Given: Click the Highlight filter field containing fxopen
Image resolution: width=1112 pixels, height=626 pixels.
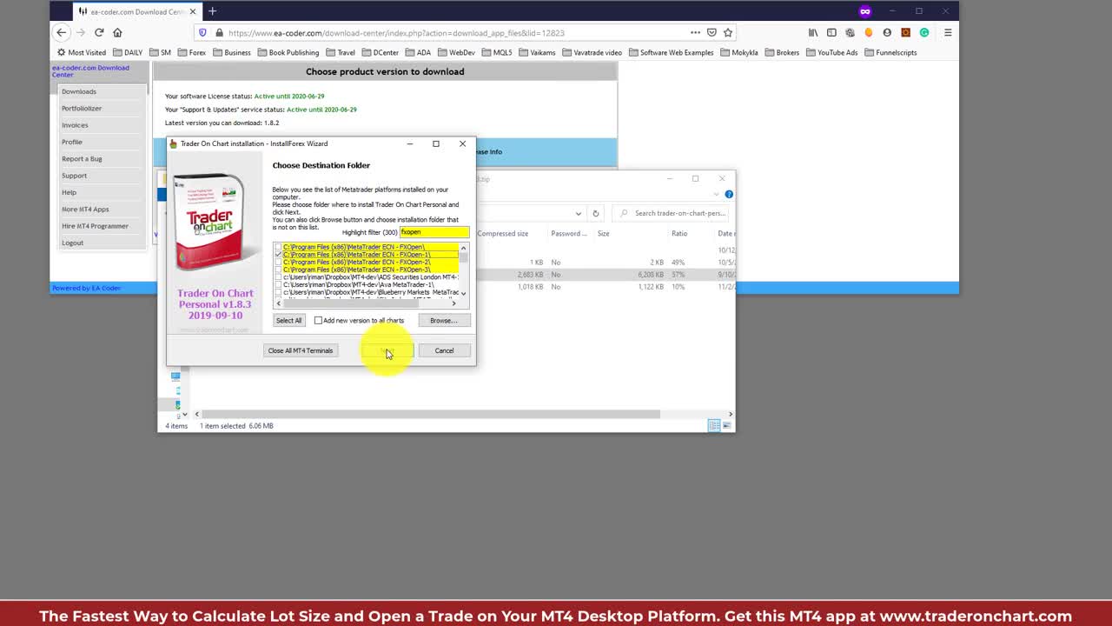Looking at the screenshot, I should (434, 232).
